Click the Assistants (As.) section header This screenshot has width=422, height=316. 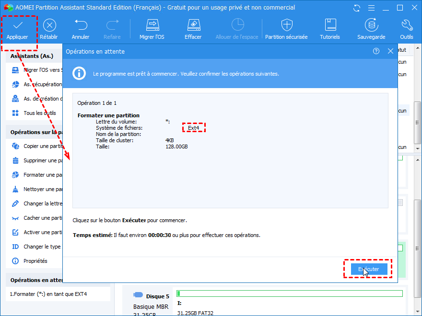[32, 56]
